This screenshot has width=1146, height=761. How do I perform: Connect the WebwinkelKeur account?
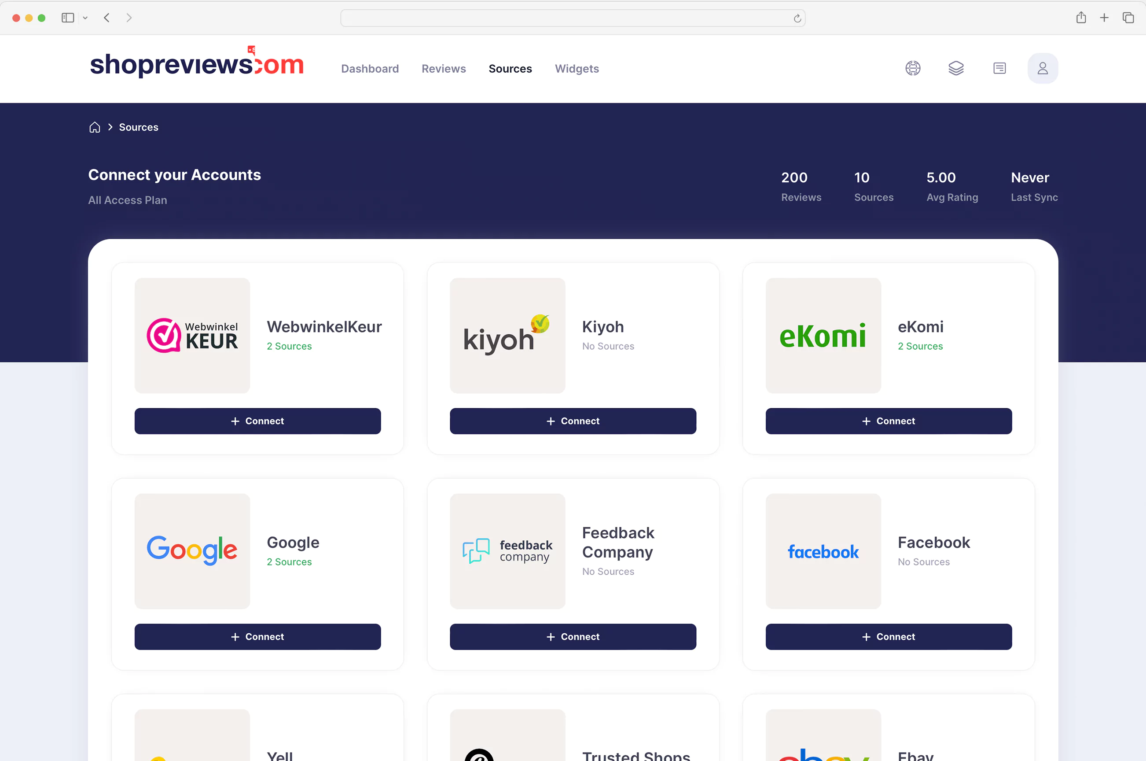pyautogui.click(x=257, y=421)
